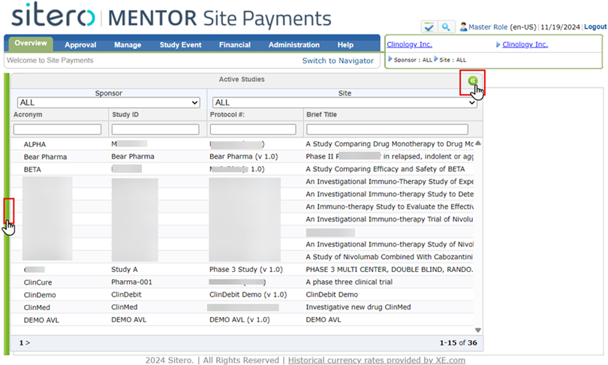Collapse Active Studies with green arrow icon
Viewport: 608px width, 365px height.
(472, 80)
